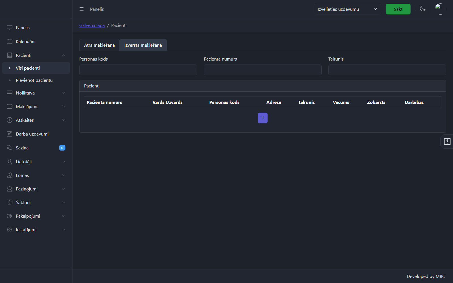Open Kalendārs from the sidebar
The height and width of the screenshot is (283, 453).
(x=36, y=41)
